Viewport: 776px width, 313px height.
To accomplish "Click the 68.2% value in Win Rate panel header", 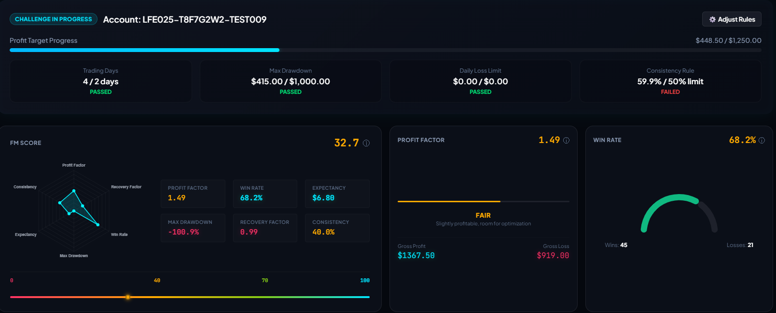I will coord(743,140).
